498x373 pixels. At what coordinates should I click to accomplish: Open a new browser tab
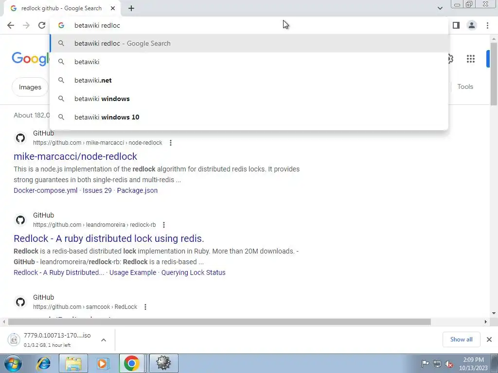click(131, 9)
